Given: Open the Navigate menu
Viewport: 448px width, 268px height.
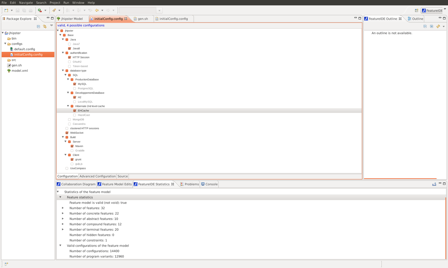Looking at the screenshot, I should pyautogui.click(x=26, y=3).
